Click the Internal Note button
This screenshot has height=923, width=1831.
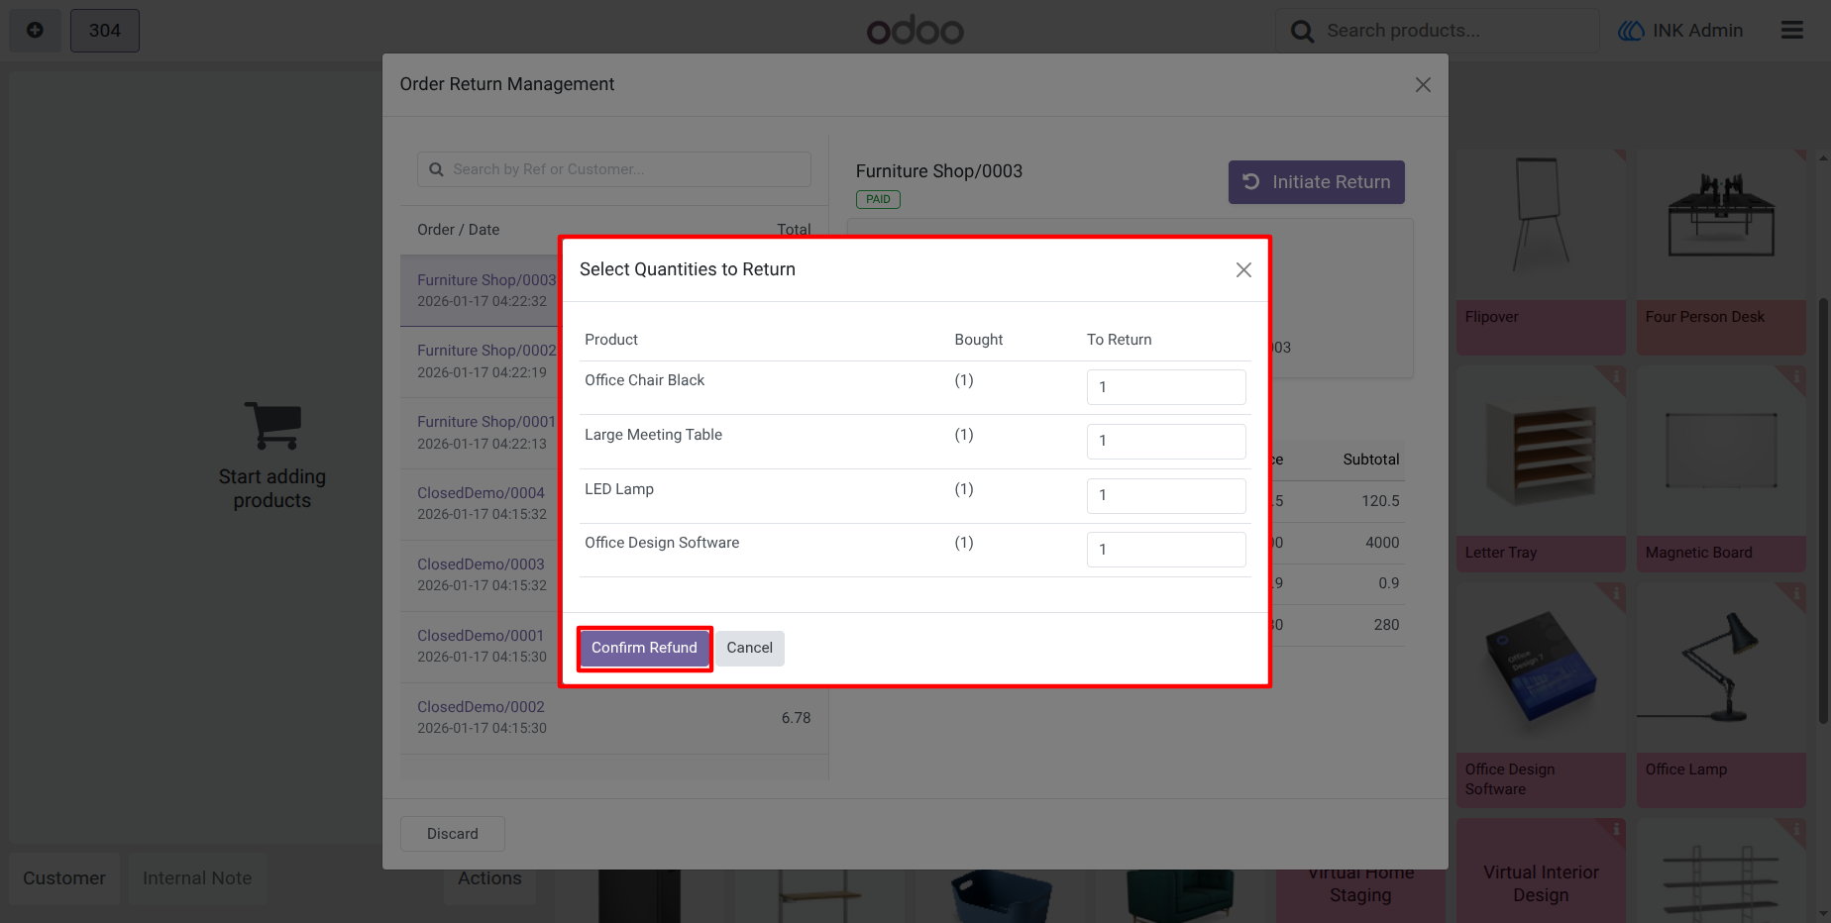[x=197, y=878]
